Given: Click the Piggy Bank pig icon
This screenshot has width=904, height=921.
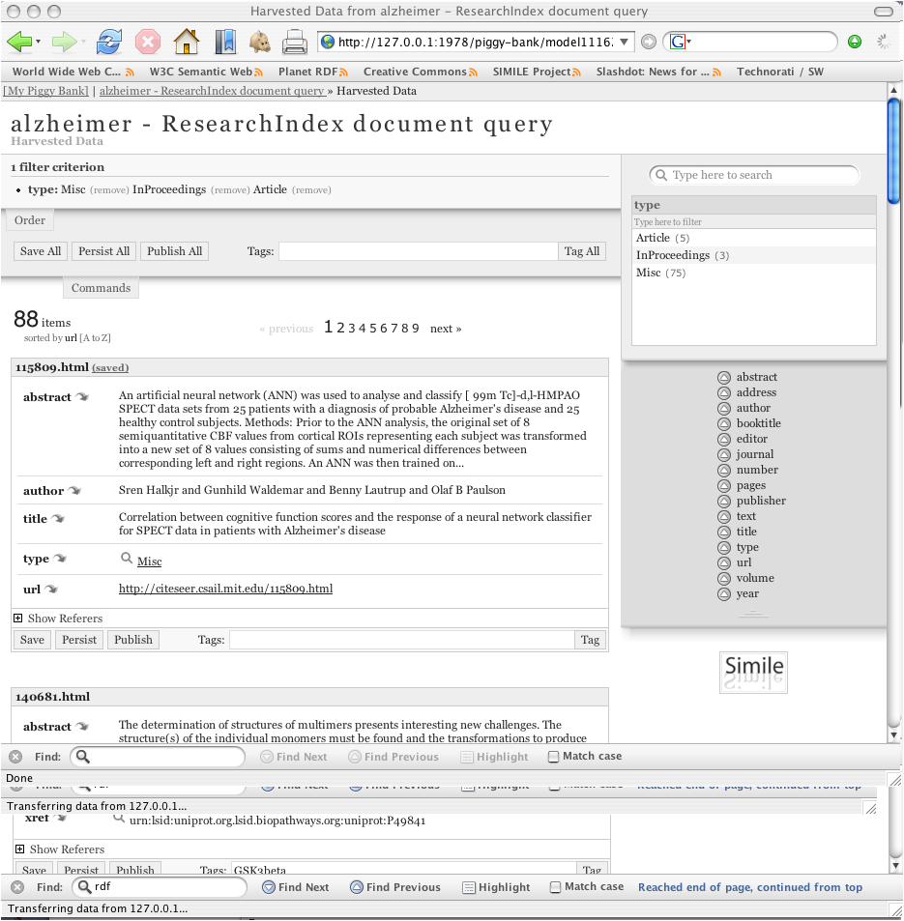Looking at the screenshot, I should pyautogui.click(x=259, y=42).
